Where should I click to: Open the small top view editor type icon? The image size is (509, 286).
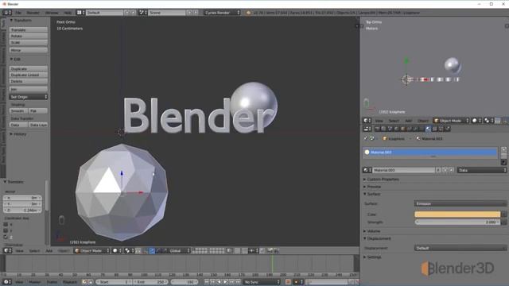tap(367, 121)
